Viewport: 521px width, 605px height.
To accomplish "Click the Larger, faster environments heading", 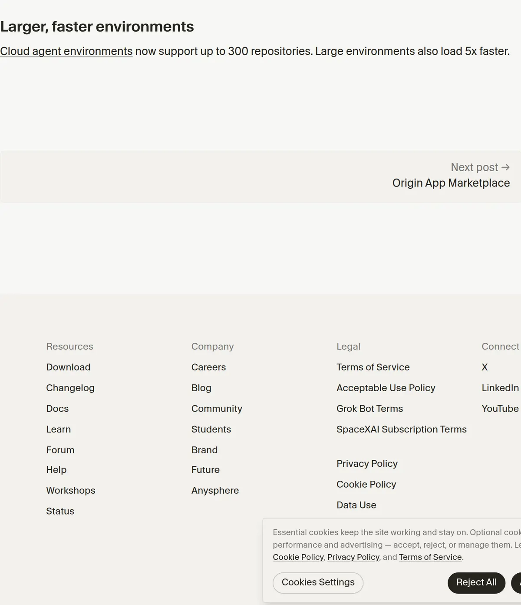I will tap(97, 27).
